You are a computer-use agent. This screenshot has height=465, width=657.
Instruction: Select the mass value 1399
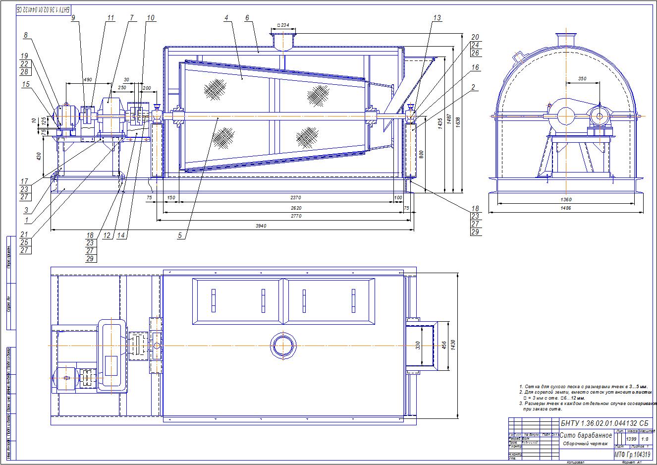coord(631,439)
